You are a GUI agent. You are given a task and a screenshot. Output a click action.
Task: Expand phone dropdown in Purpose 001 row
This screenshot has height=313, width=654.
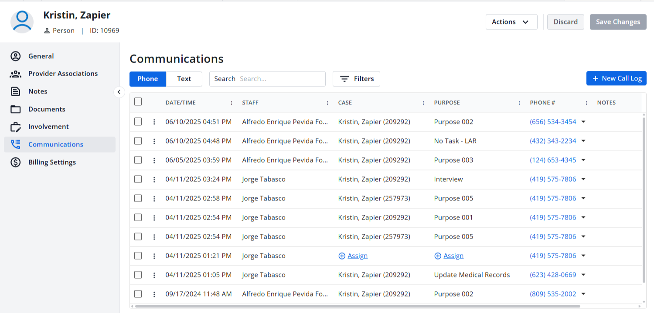click(x=583, y=217)
